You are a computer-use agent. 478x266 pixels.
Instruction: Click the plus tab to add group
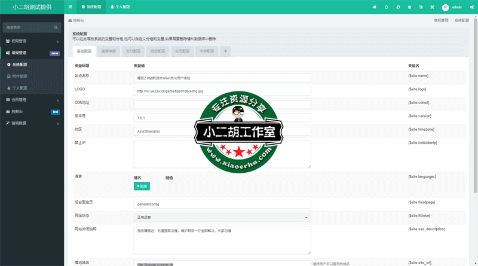click(x=226, y=51)
